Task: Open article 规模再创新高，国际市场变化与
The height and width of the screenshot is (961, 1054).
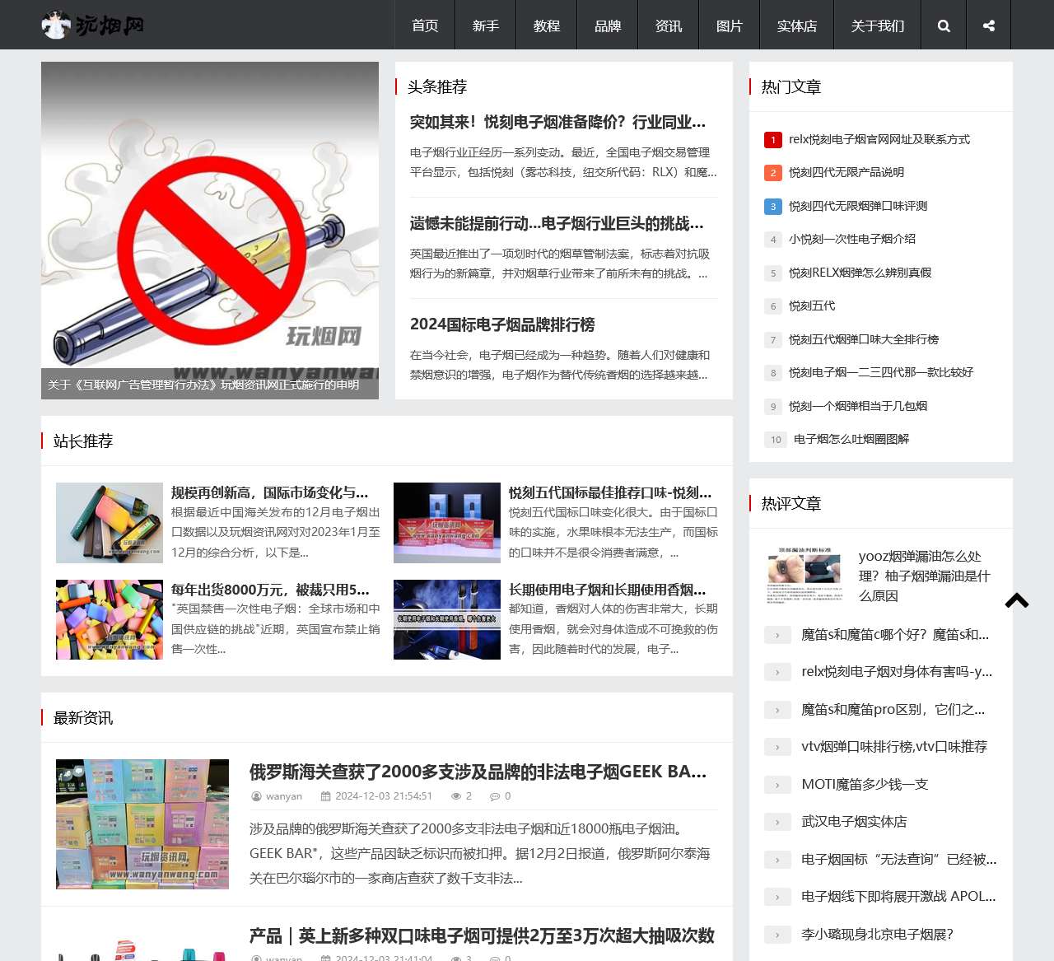Action: [270, 492]
